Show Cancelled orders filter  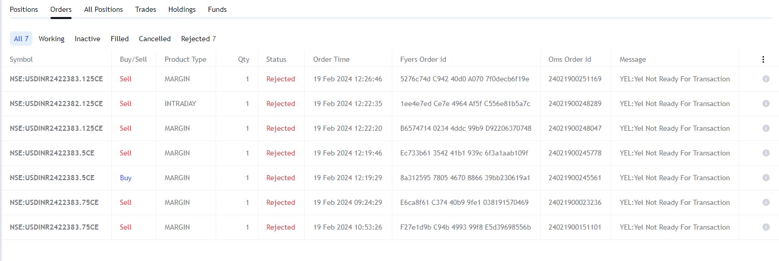155,39
